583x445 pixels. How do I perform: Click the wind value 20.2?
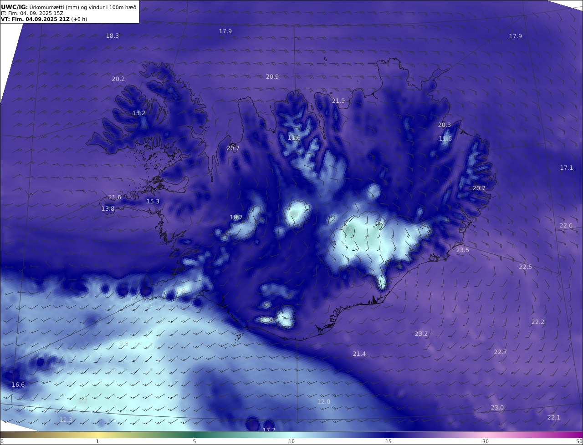[118, 79]
